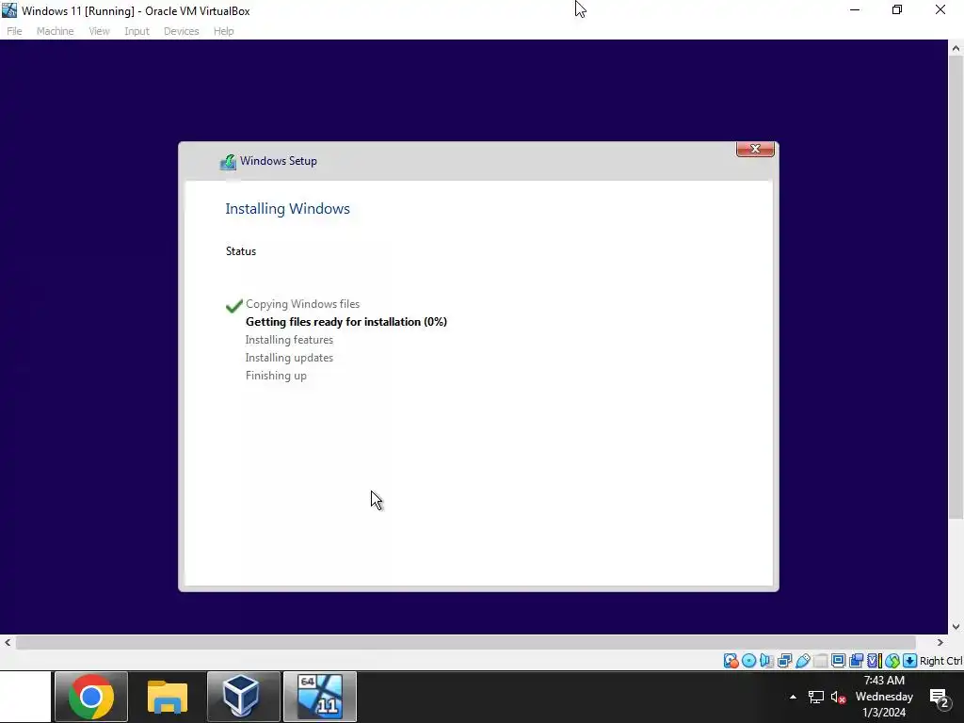Open the View menu
The width and height of the screenshot is (964, 723).
[99, 31]
